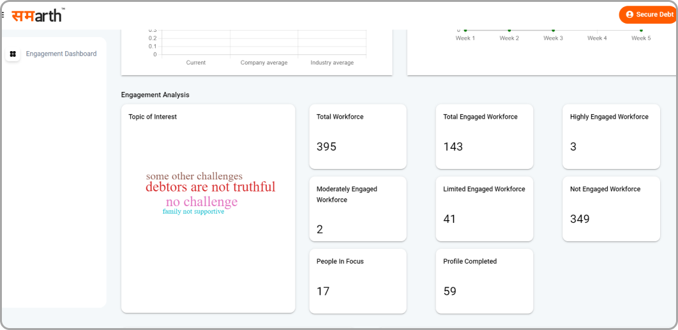Click the Moderately Engaged Workforce card
678x330 pixels.
click(x=358, y=209)
